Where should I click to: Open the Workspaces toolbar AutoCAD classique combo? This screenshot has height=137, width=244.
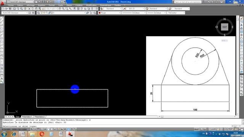(x=14, y=13)
